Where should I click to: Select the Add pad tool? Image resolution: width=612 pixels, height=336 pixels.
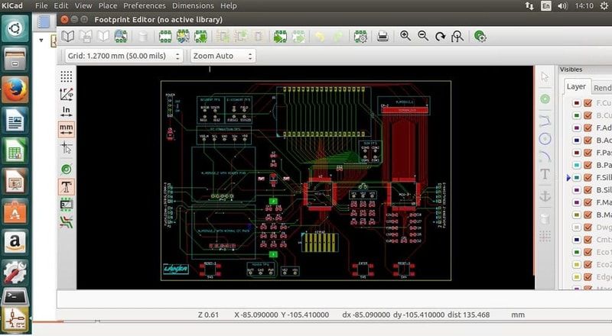[545, 99]
